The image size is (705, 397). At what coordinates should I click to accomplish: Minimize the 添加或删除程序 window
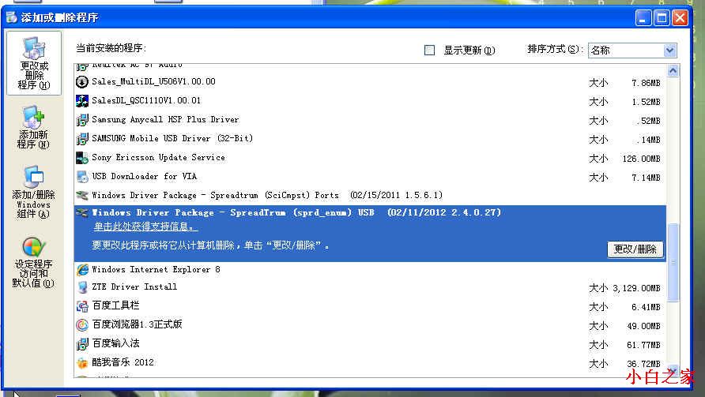coord(643,18)
